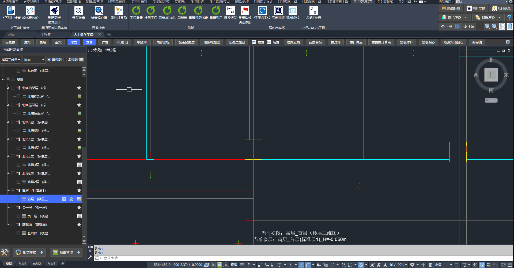Expand the 误差检查 dropdown arrow
This screenshot has width=514, height=268.
click(x=79, y=21)
